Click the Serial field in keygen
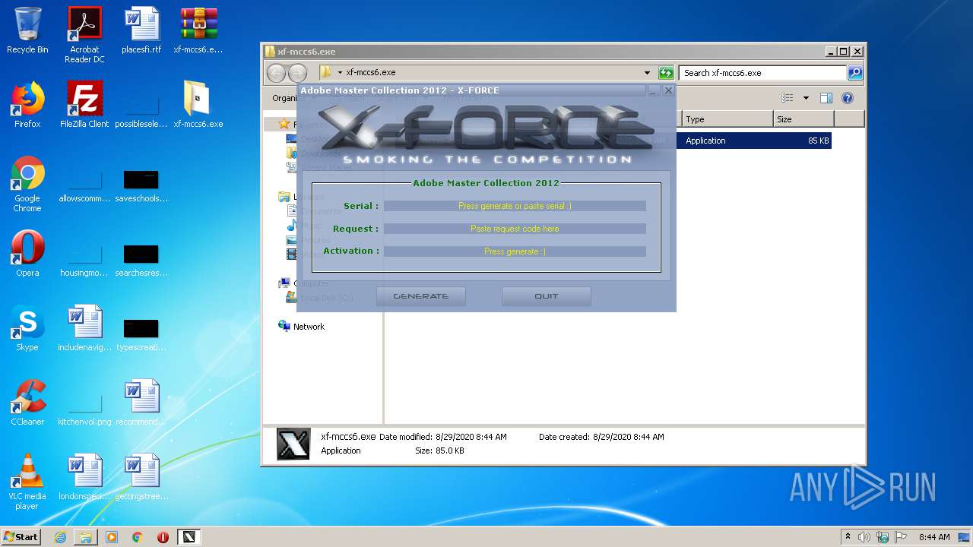Viewport: 973px width, 547px height. (515, 206)
